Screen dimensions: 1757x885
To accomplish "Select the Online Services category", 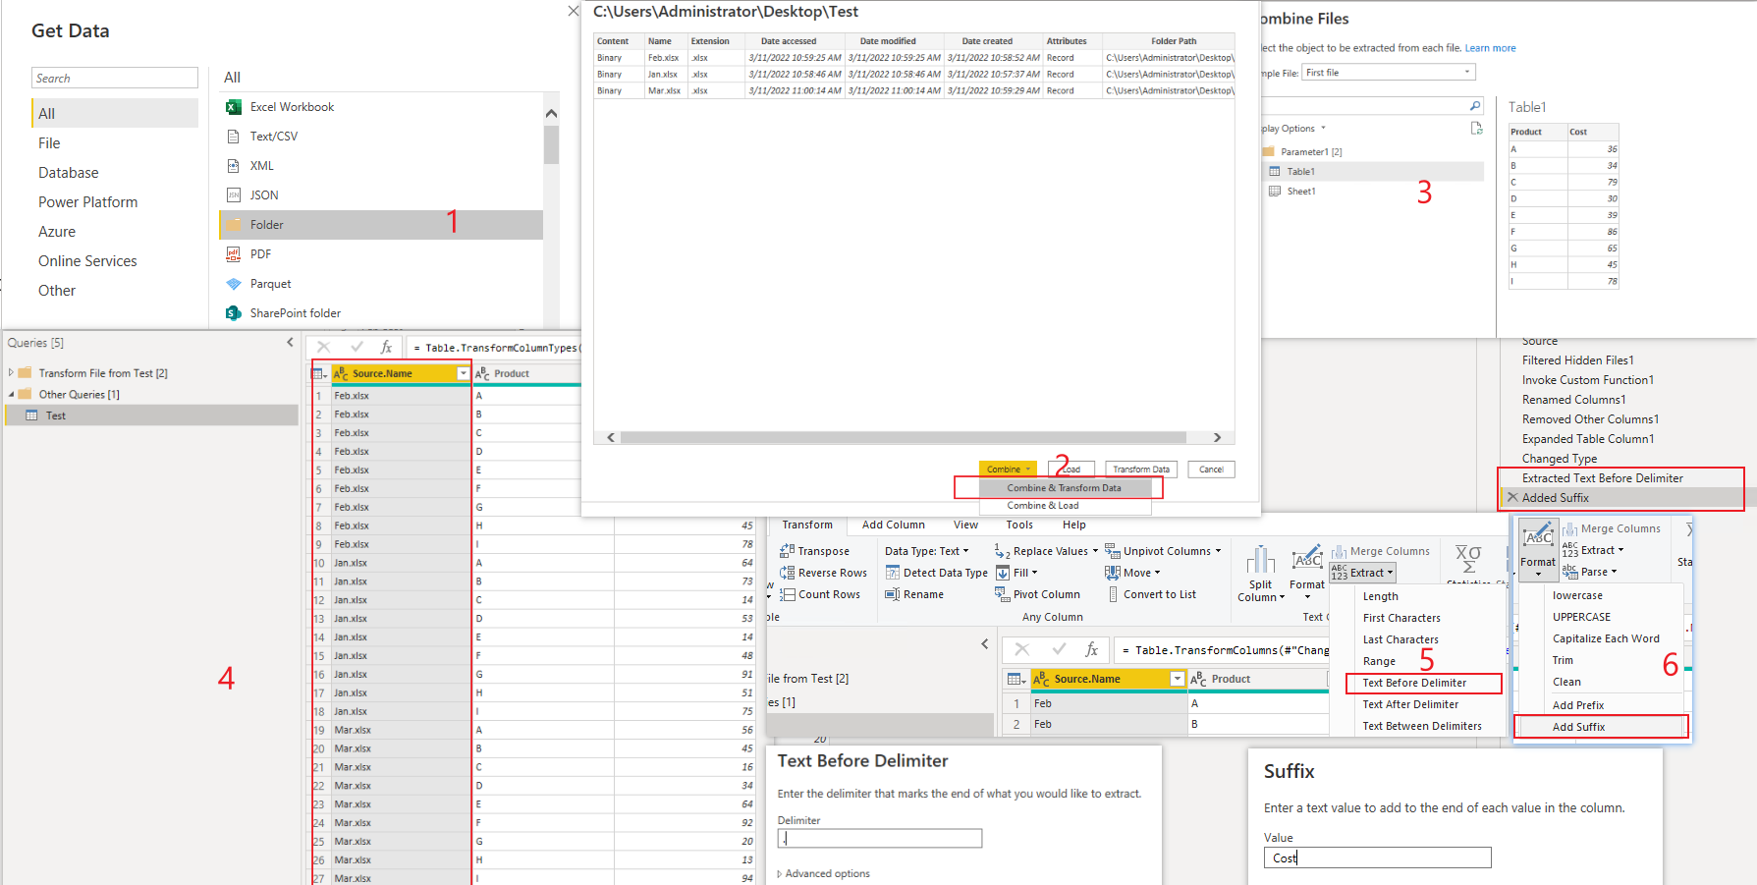I will [87, 261].
